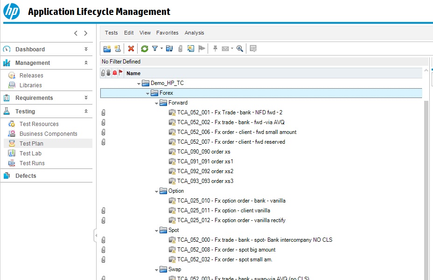Open the Tests menu
Viewport: 433px width, 280px height.
coord(112,33)
